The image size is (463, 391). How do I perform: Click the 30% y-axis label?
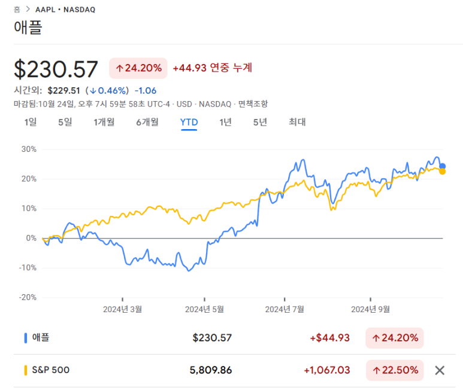click(x=29, y=149)
